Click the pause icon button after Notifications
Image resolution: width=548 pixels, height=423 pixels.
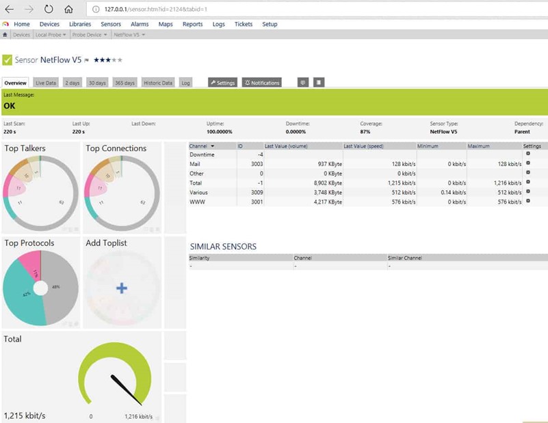tap(319, 83)
